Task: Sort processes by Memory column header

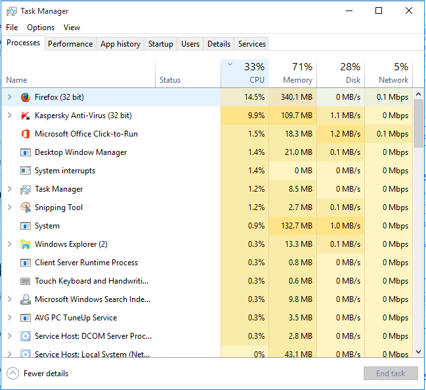Action: (293, 74)
